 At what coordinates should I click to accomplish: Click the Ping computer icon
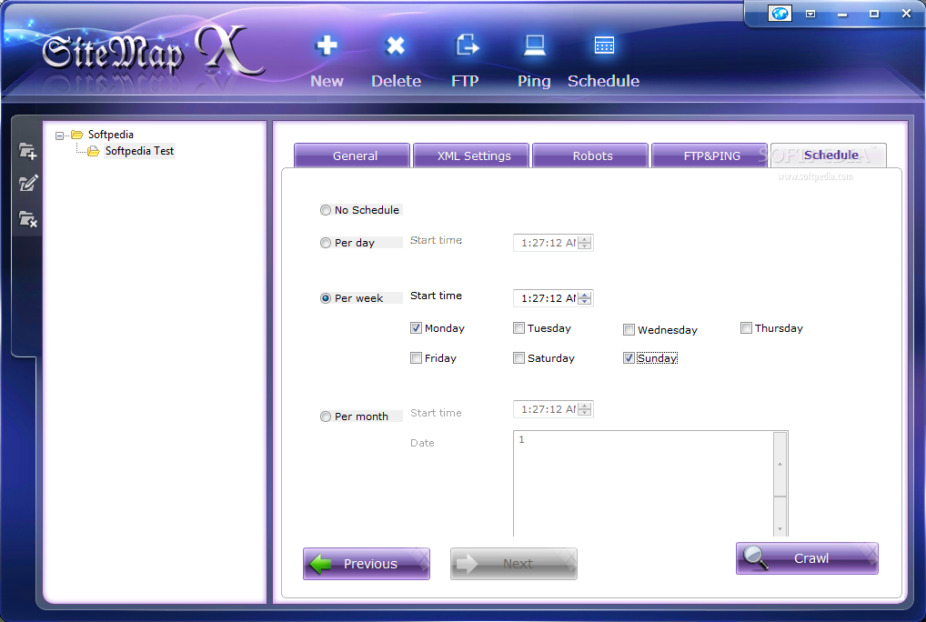tap(535, 45)
